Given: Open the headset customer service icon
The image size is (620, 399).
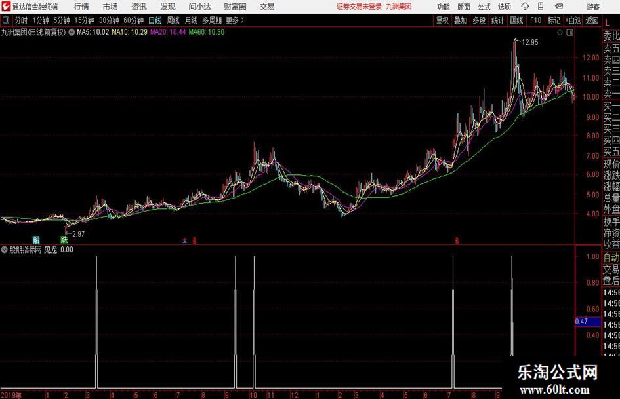Looking at the screenshot, I should (x=525, y=7).
